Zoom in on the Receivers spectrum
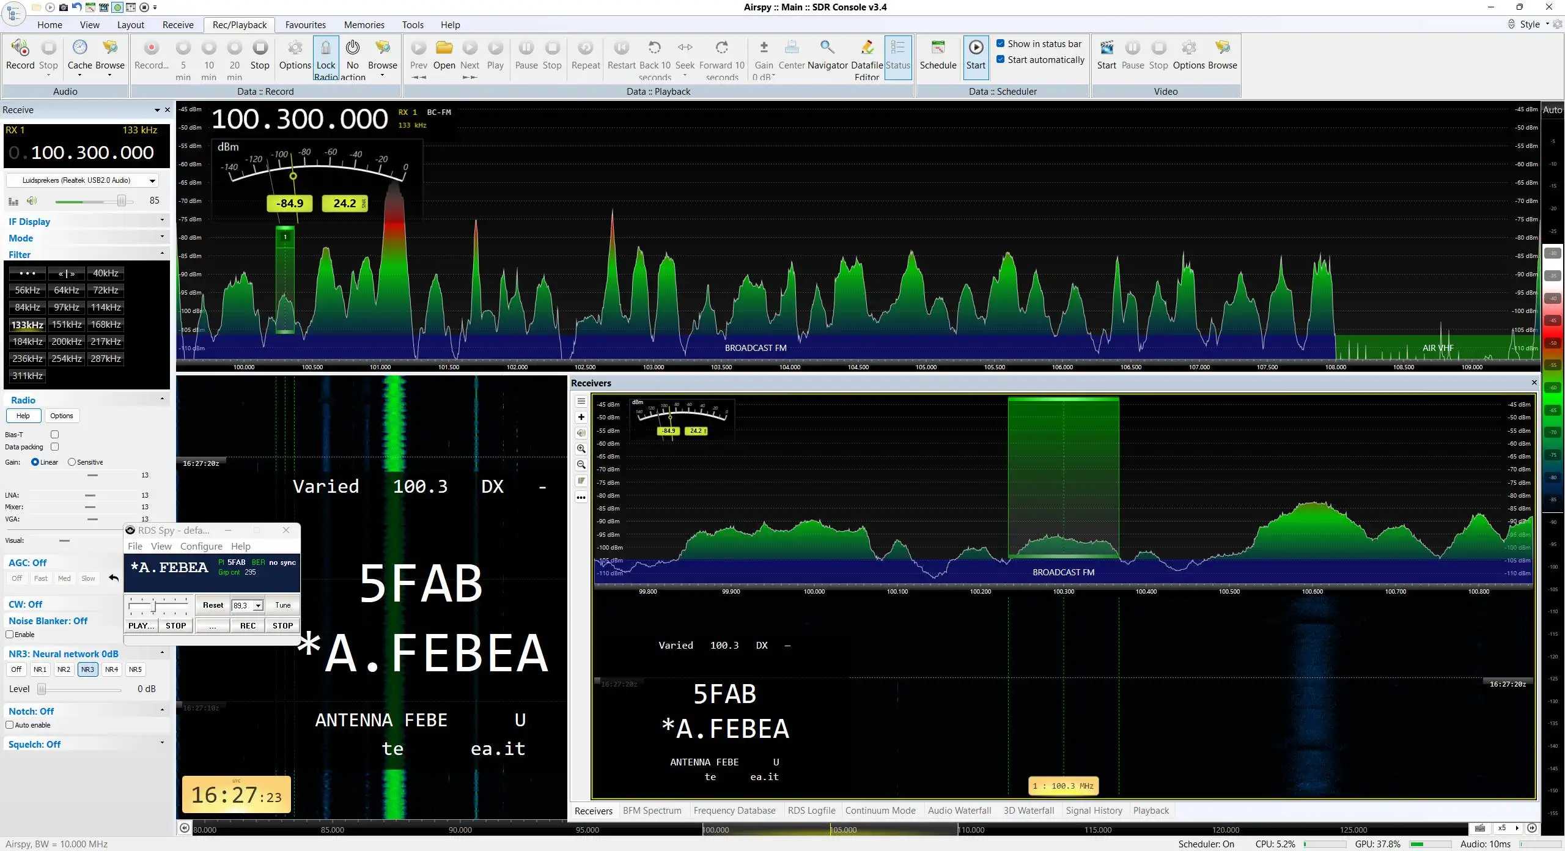1565x851 pixels. (x=581, y=449)
